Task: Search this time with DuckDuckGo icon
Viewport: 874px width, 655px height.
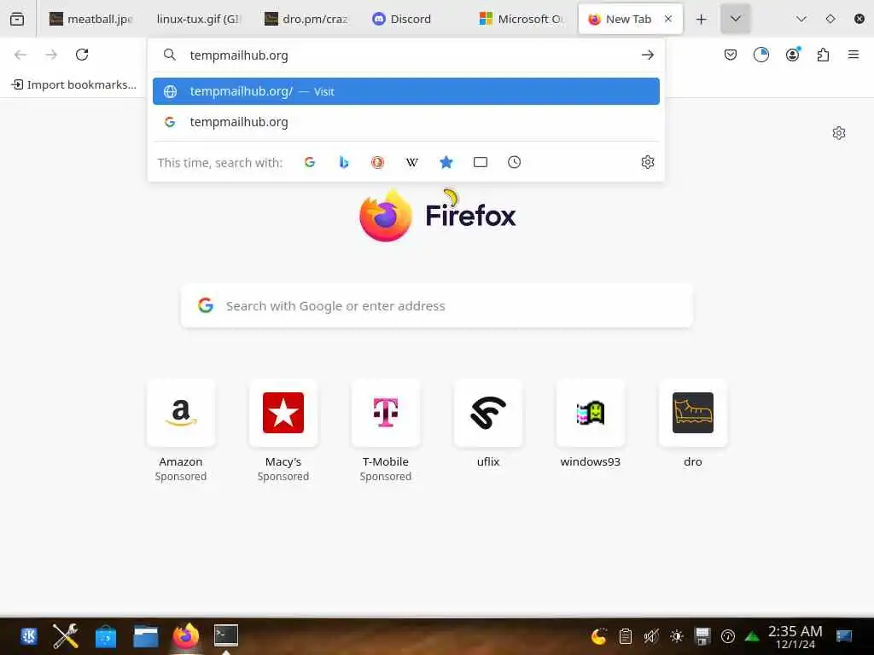Action: tap(377, 162)
